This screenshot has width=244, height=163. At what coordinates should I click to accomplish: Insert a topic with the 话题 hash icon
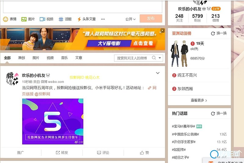coord(61,19)
